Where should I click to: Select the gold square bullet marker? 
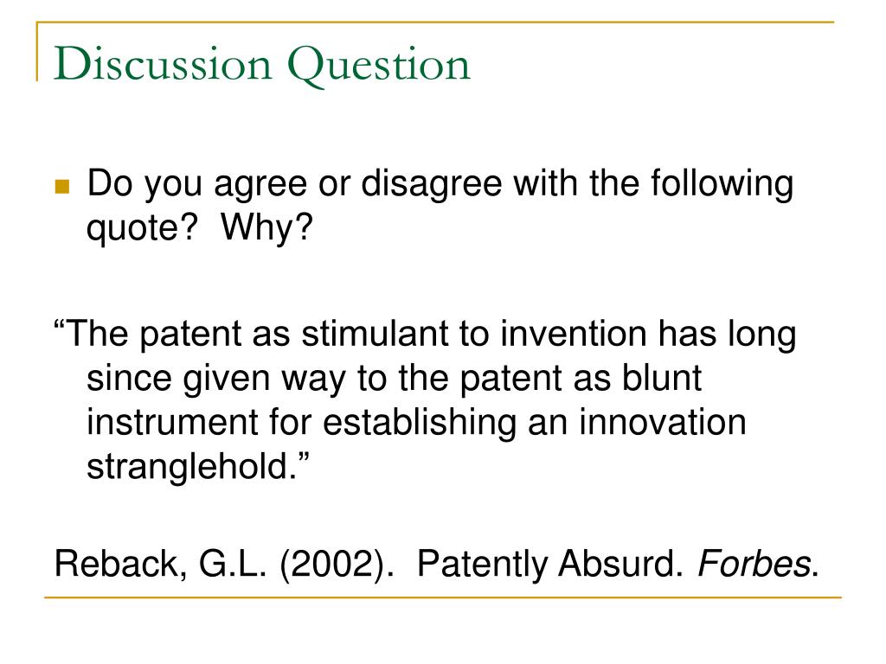pyautogui.click(x=62, y=187)
